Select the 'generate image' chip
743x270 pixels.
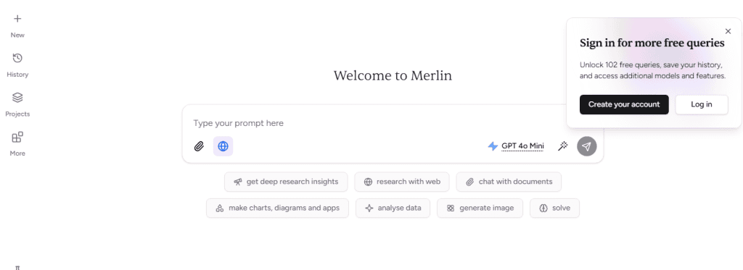point(480,208)
